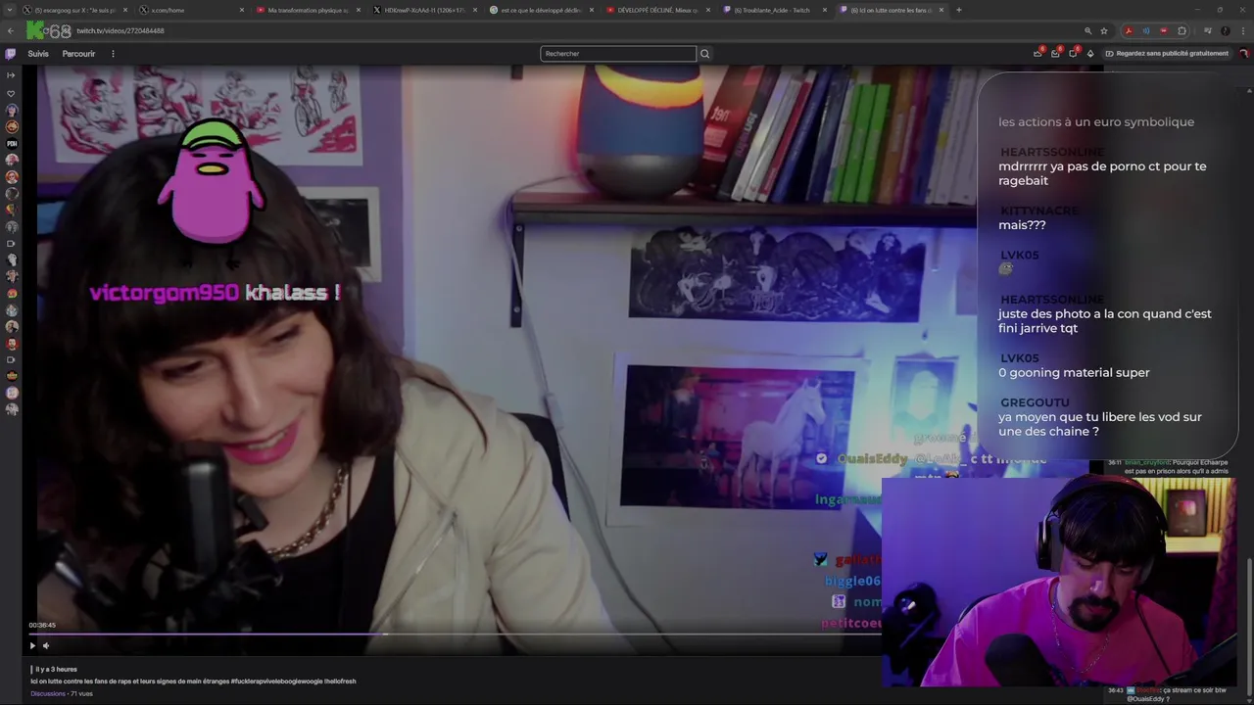Open the PDH channel avatar in sidebar
Image resolution: width=1254 pixels, height=705 pixels.
point(12,143)
